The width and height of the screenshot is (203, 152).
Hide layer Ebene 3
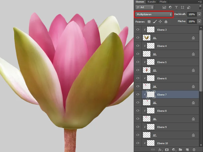coord(138,29)
